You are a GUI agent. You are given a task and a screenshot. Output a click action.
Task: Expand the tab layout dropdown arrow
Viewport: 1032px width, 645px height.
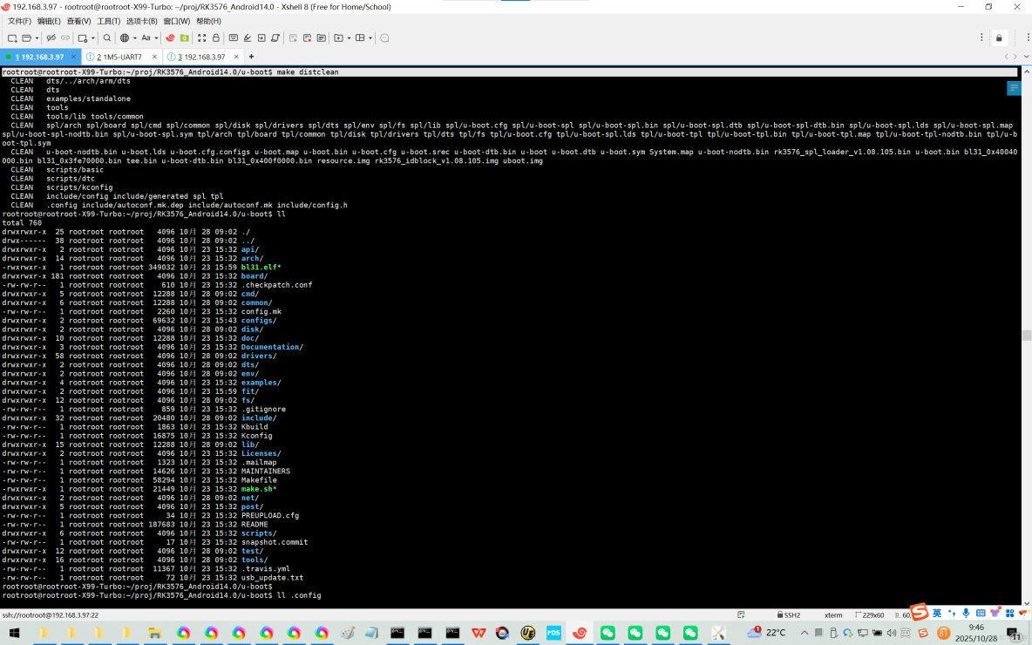point(370,38)
